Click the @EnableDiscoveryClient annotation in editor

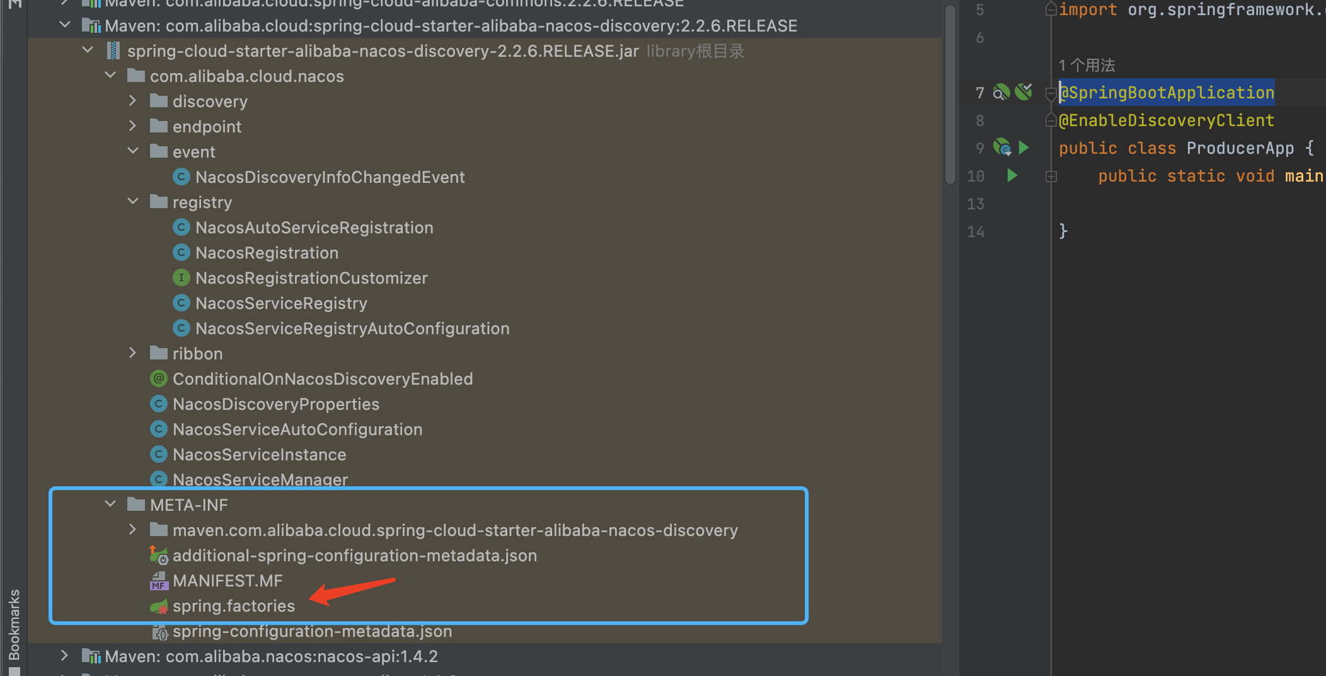(x=1167, y=120)
